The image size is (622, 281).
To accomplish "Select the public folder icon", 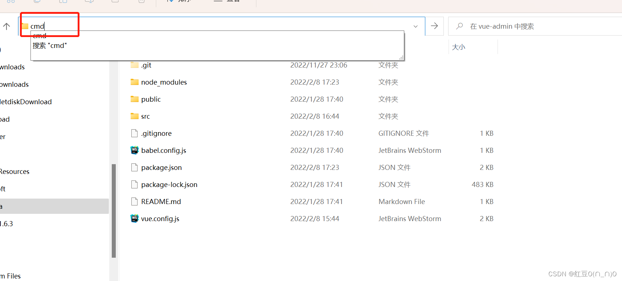I will coord(135,99).
